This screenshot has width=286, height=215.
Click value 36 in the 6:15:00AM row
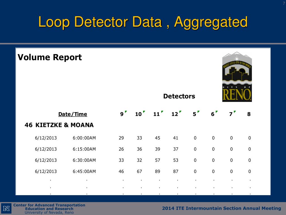(139, 149)
